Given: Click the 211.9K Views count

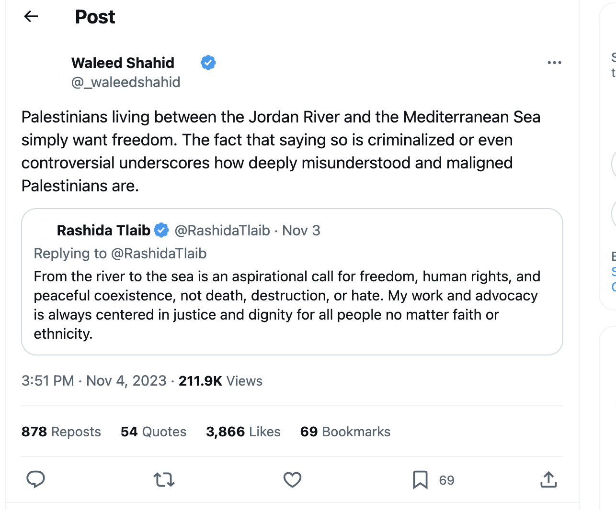Looking at the screenshot, I should (220, 381).
